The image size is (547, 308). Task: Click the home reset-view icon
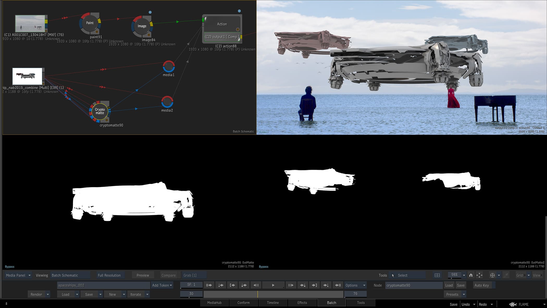471,275
